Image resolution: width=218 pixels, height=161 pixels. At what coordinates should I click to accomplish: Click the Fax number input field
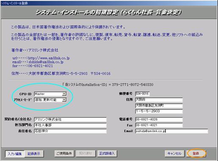159,125
